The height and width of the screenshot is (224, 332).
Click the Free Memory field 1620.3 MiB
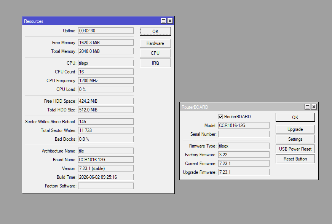106,43
